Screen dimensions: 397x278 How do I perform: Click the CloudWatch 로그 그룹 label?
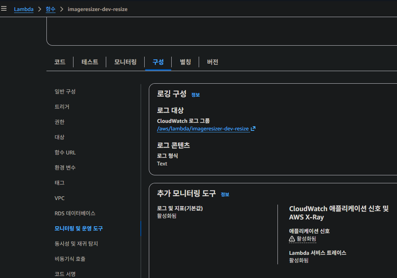coord(183,121)
